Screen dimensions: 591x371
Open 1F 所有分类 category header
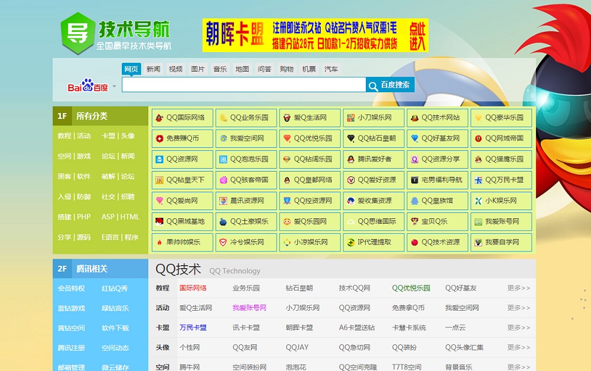[100, 116]
